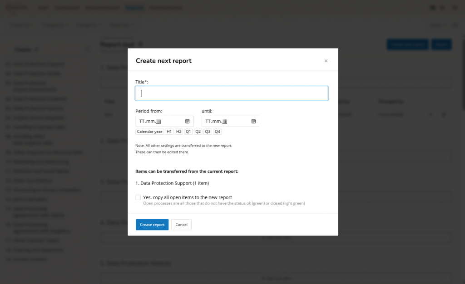Image resolution: width=465 pixels, height=284 pixels.
Task: Open the status dropdown near the top right
Action: coord(437,25)
